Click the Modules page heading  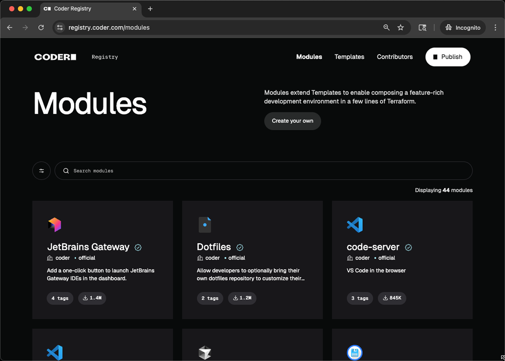90,104
